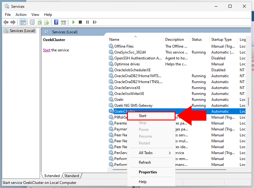Screen dimensions: 254x188
Task: Sort by the Description column header
Action: point(176,40)
